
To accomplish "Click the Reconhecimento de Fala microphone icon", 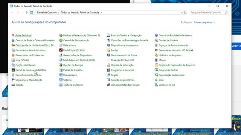I will click(13, 75).
